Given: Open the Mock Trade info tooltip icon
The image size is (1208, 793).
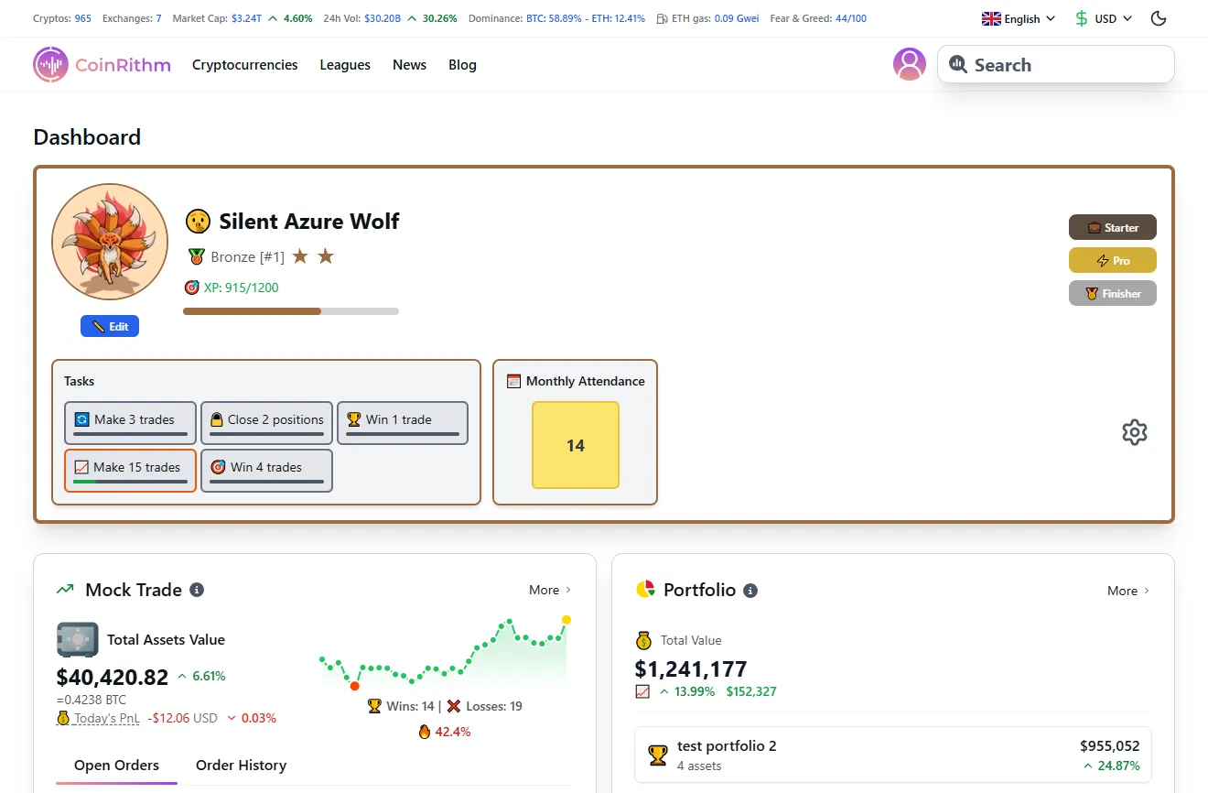Looking at the screenshot, I should click(x=197, y=590).
